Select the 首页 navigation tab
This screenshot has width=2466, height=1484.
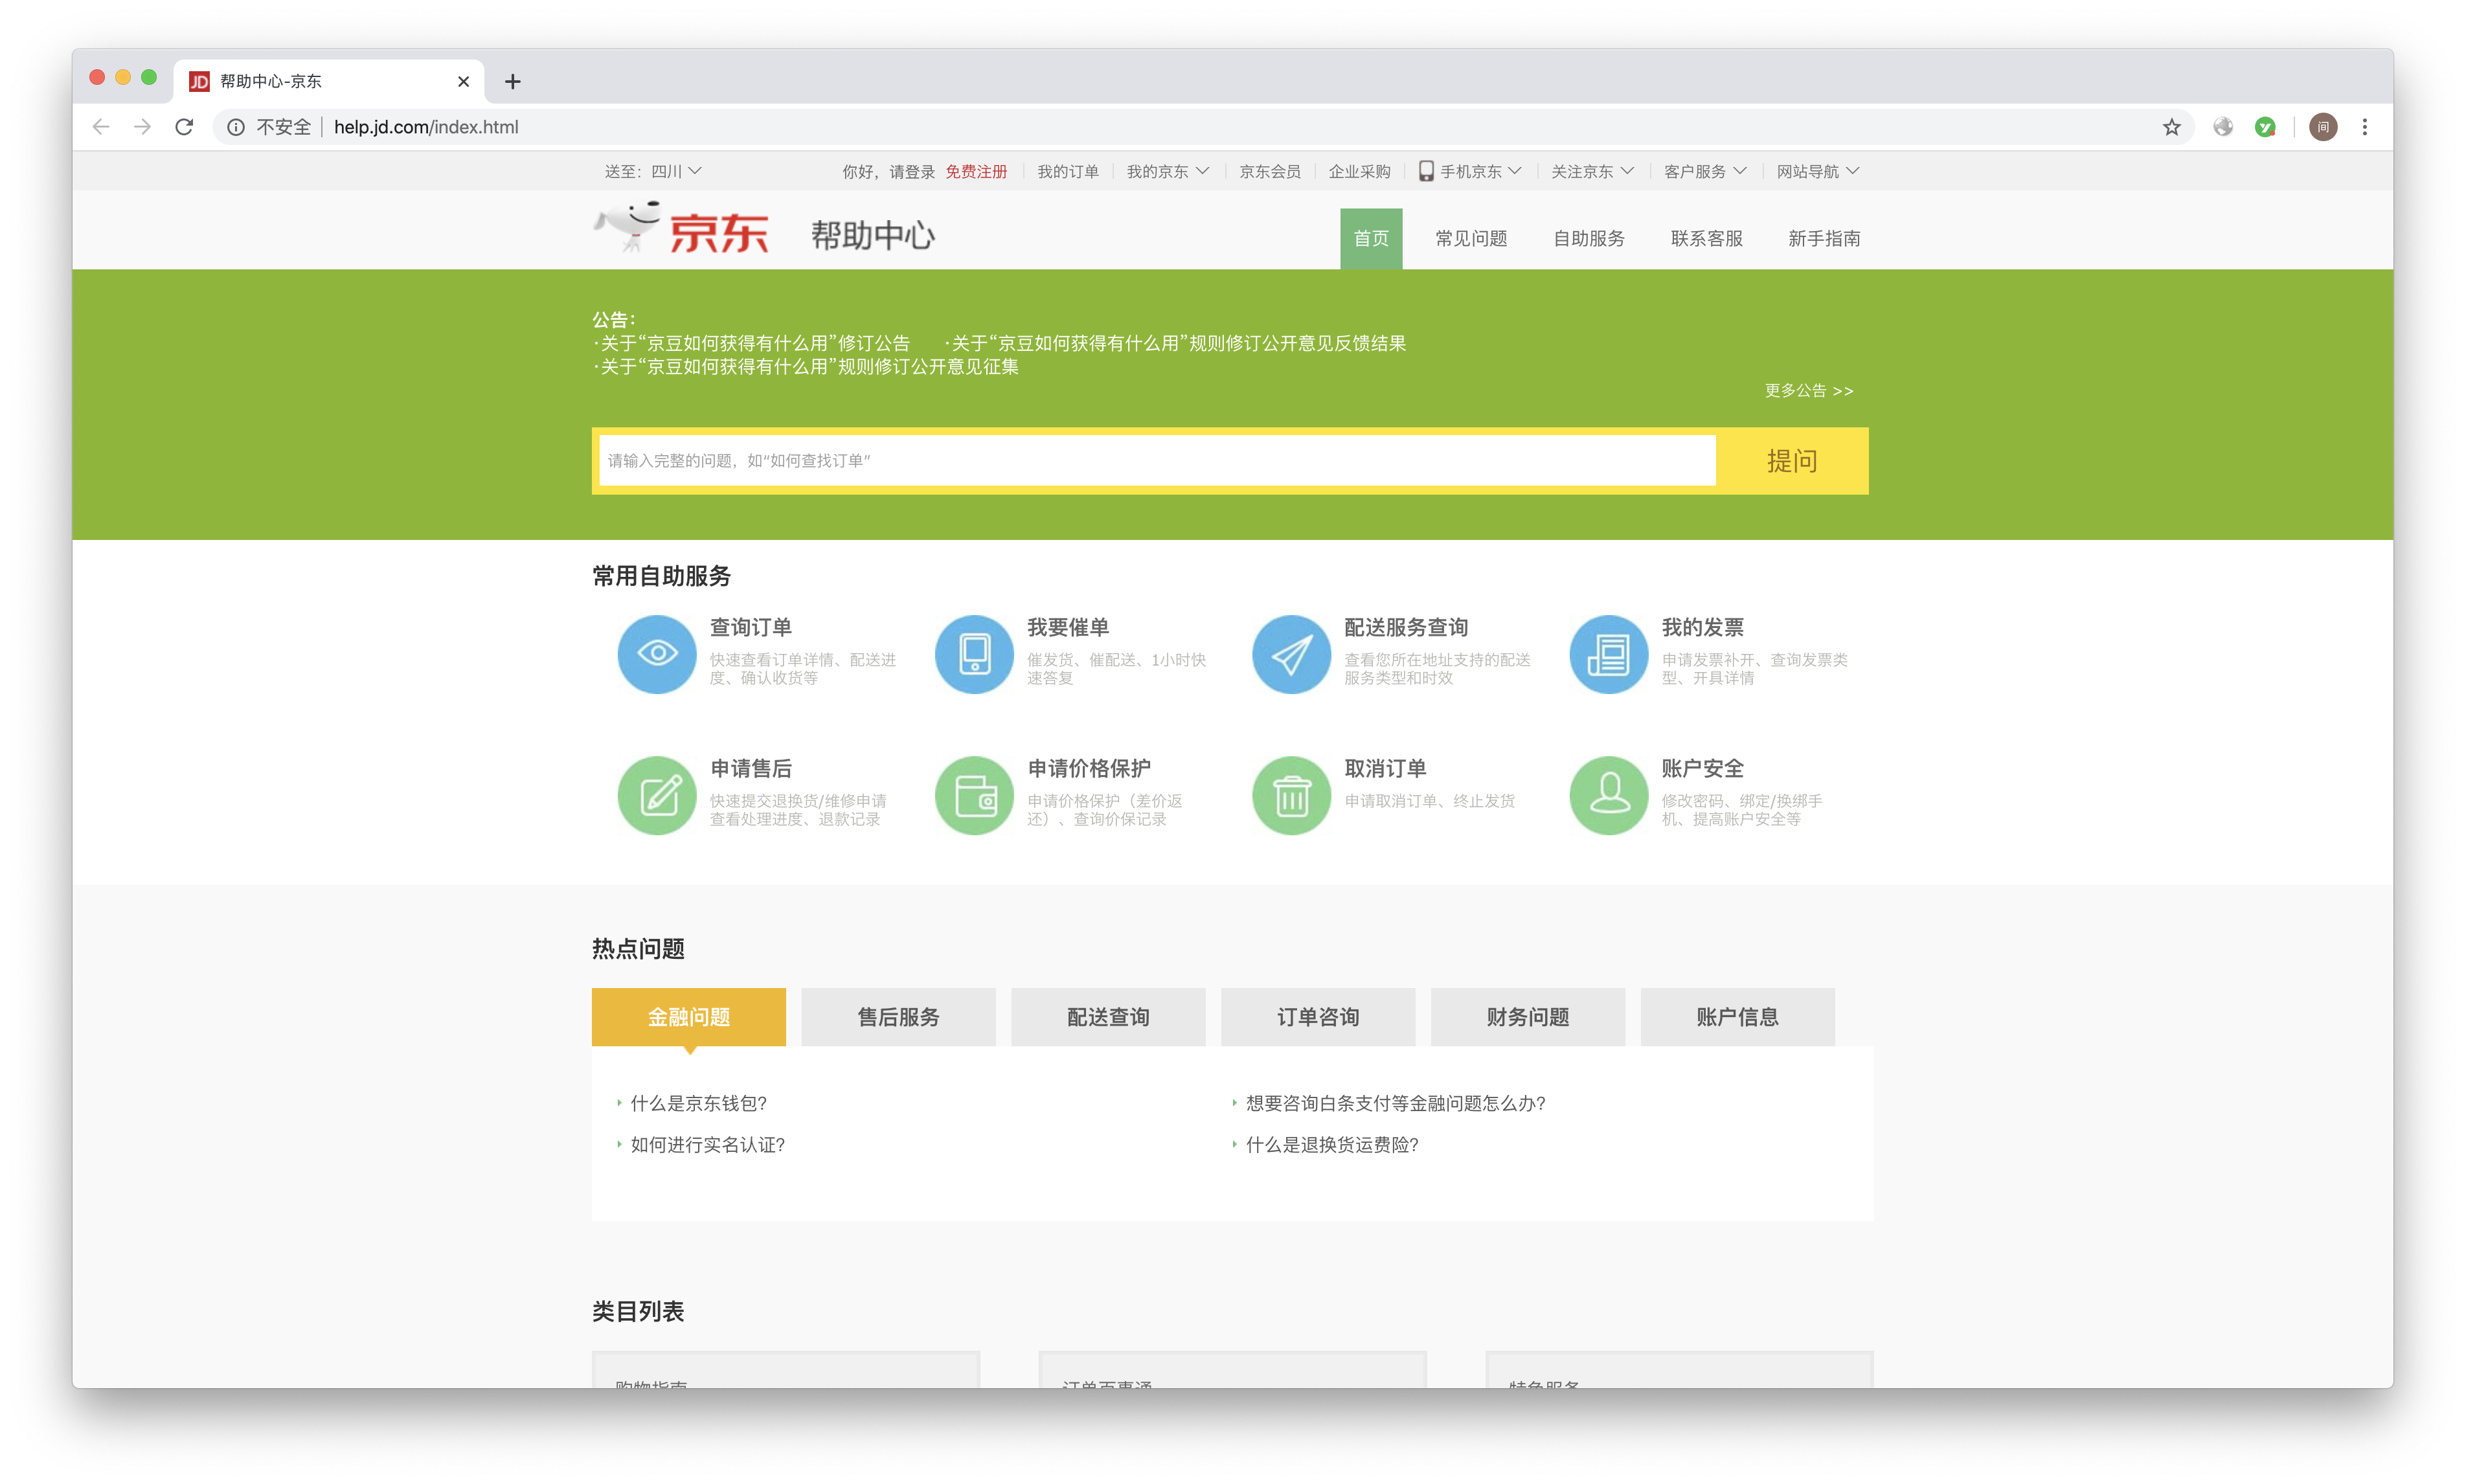[1371, 238]
